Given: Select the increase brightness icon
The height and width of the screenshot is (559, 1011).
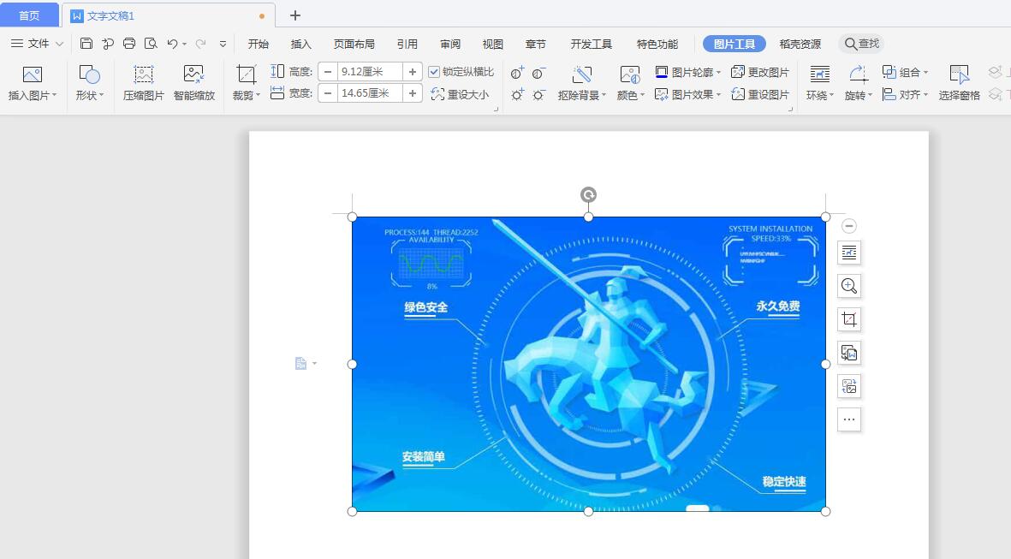Looking at the screenshot, I should tap(515, 94).
